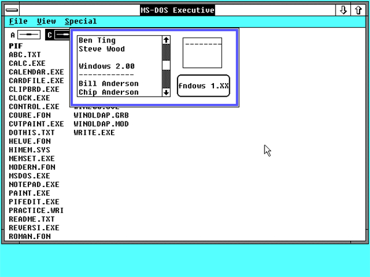Open the File menu

pyautogui.click(x=18, y=21)
